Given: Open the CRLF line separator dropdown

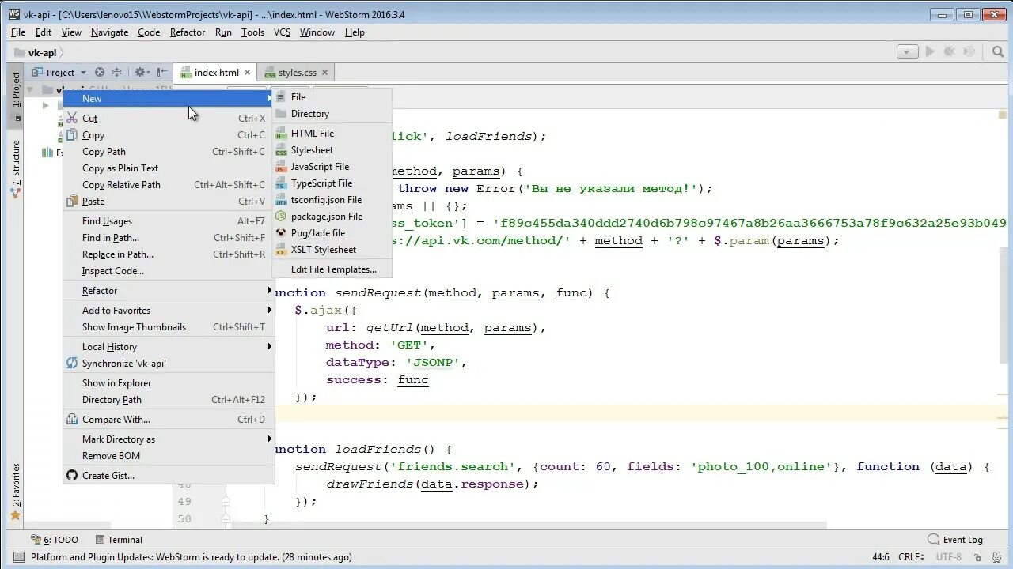Looking at the screenshot, I should click(911, 557).
